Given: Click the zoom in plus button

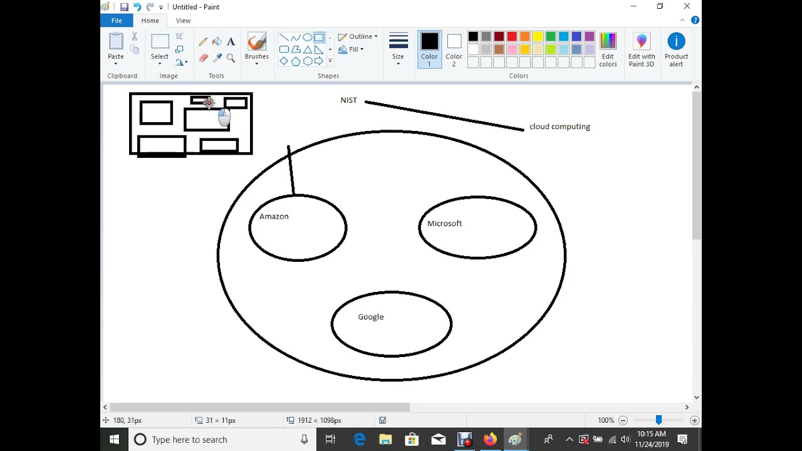Looking at the screenshot, I should [694, 420].
